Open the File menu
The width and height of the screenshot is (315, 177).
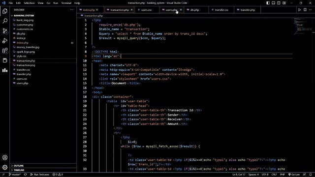[11, 3]
